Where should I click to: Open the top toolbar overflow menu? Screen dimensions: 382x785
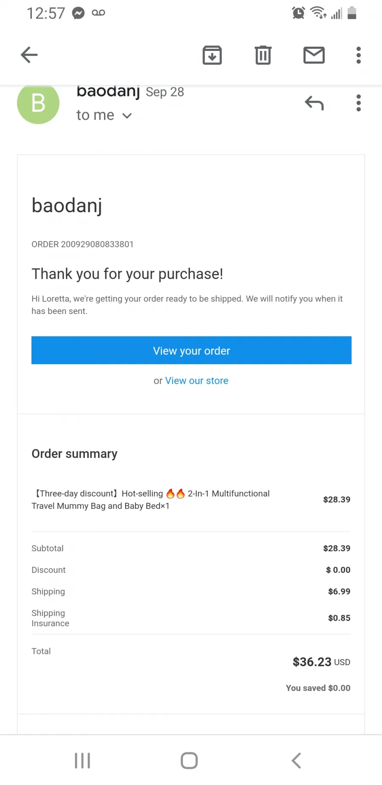point(359,55)
